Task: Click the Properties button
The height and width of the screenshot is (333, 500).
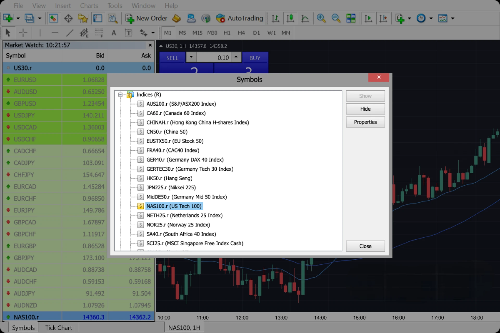Action: [365, 122]
